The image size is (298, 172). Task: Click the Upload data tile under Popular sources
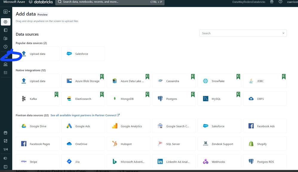point(37,54)
